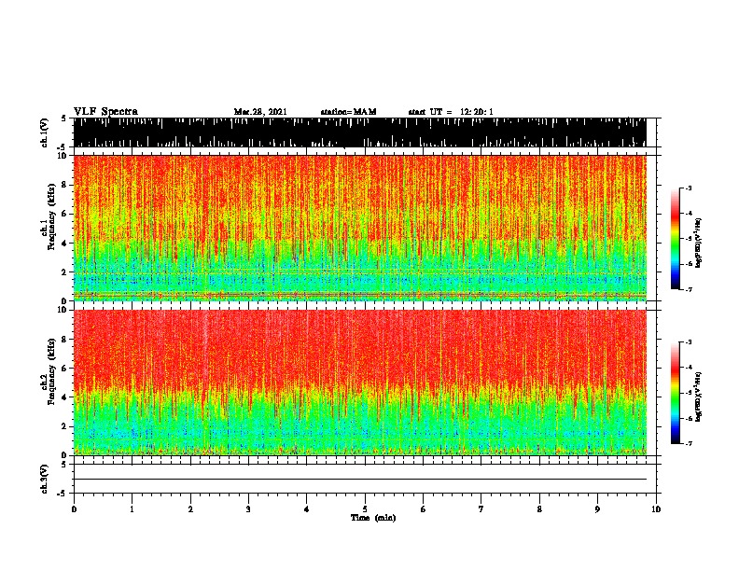
Task: Click the black ch.1 voltage waveform panel
Action: coord(359,132)
